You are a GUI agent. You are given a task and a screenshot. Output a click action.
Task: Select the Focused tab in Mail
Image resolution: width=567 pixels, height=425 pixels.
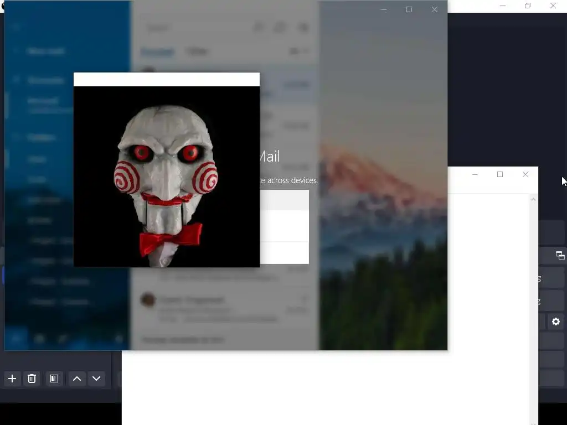(x=157, y=51)
